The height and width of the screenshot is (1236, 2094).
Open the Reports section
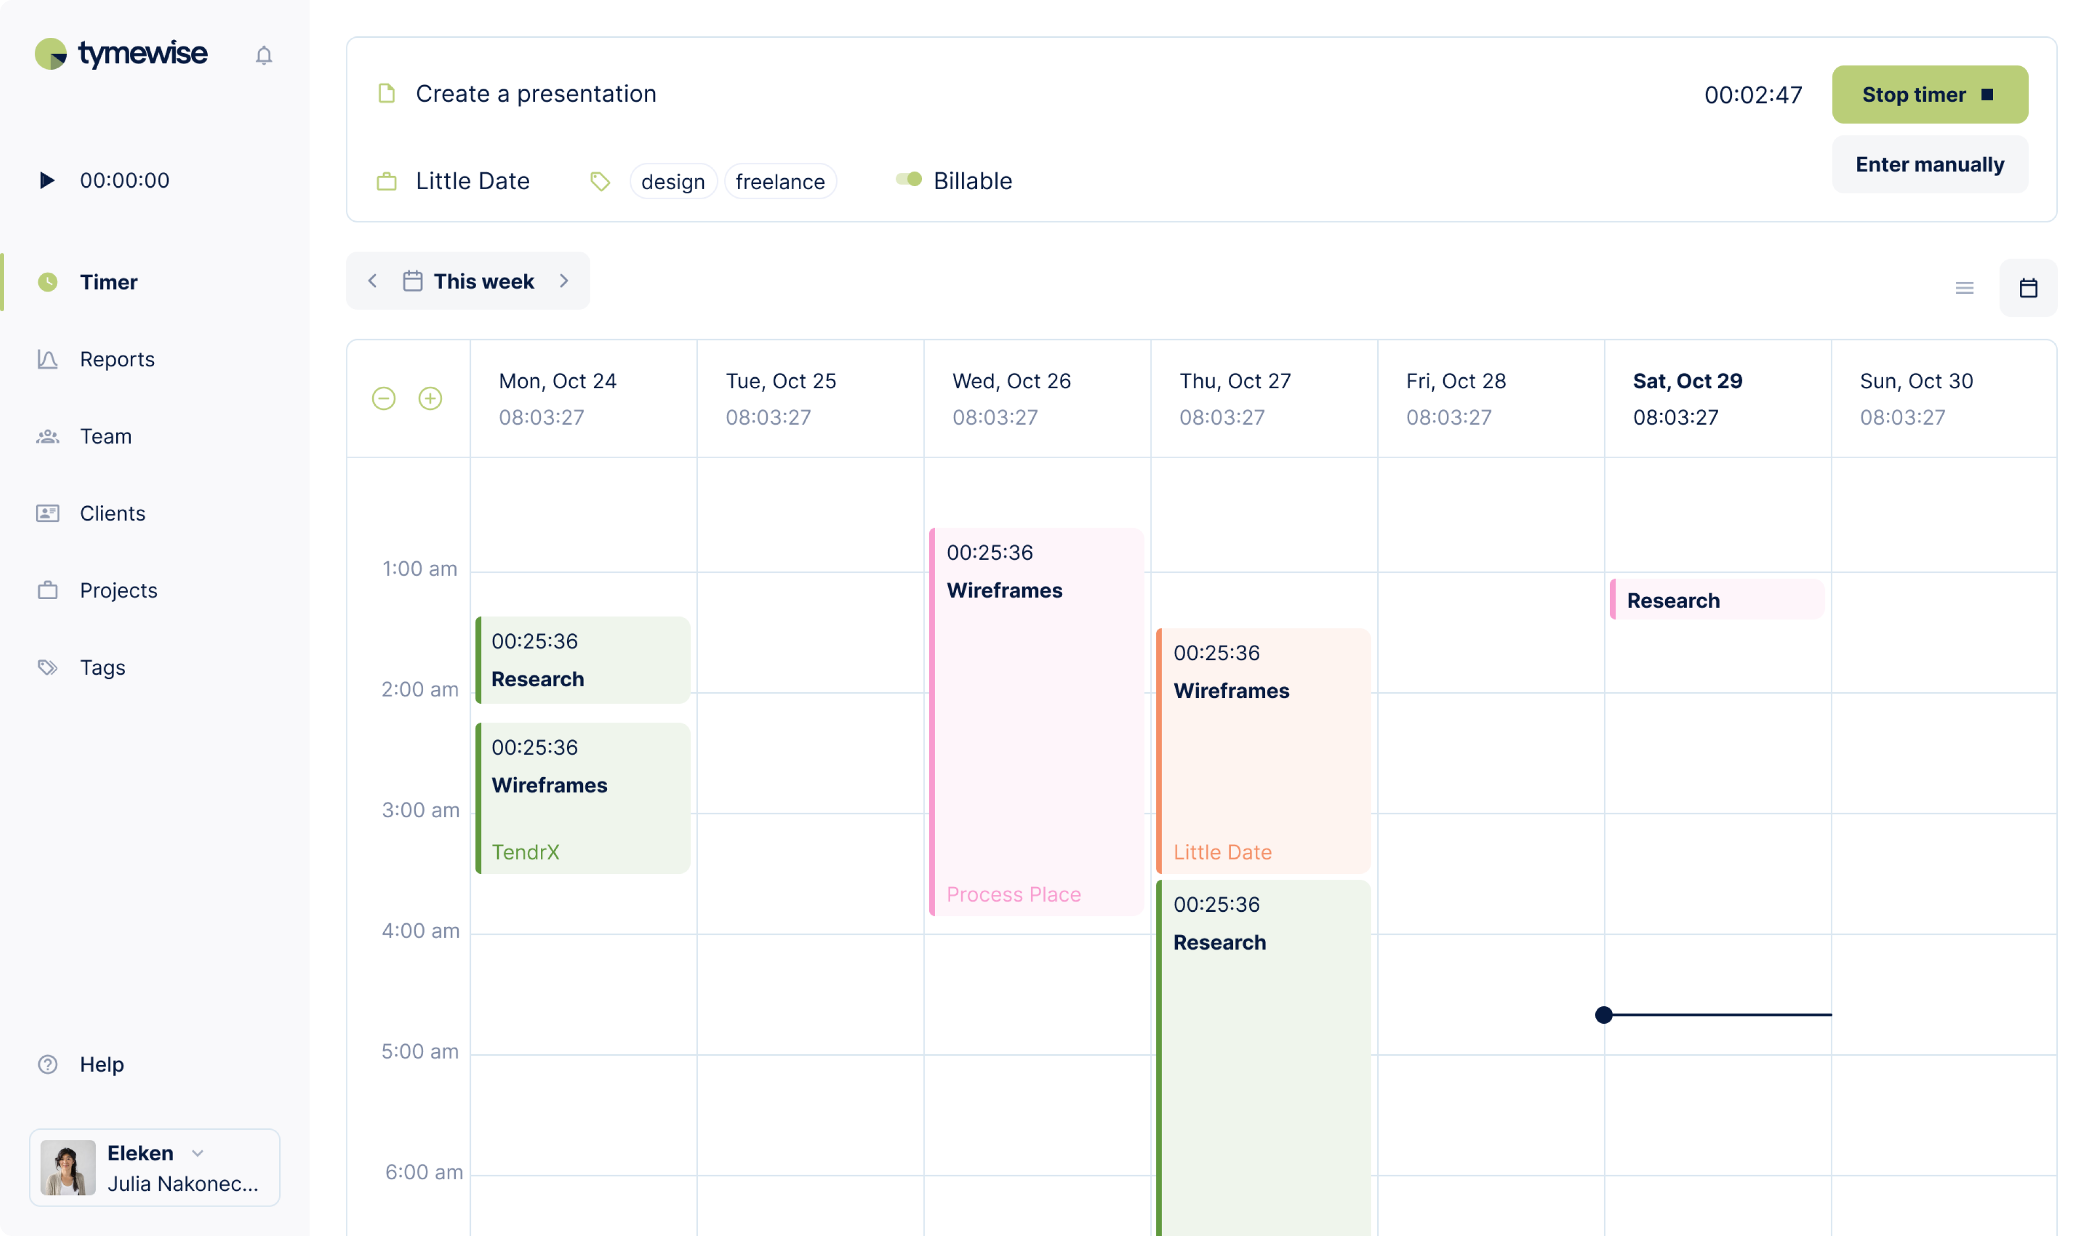pos(117,359)
